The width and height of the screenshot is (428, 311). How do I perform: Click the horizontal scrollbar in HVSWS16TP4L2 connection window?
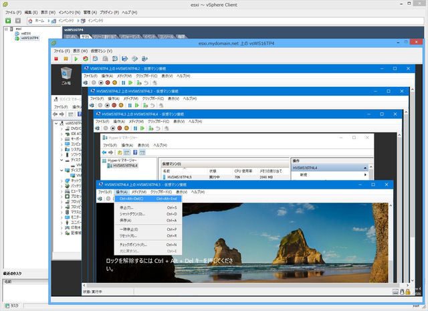click(245, 286)
